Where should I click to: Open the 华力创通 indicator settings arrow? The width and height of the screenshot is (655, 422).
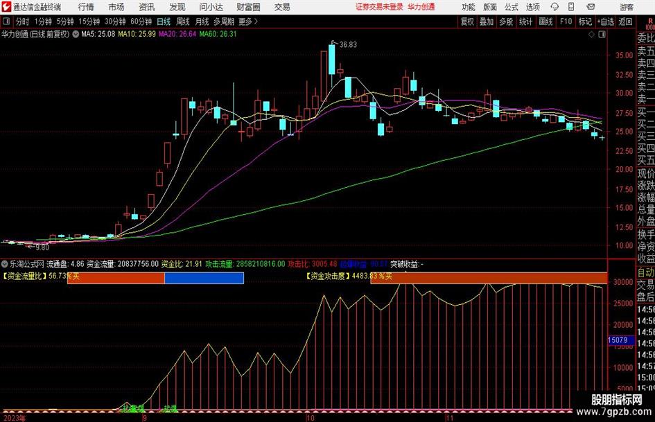point(76,34)
